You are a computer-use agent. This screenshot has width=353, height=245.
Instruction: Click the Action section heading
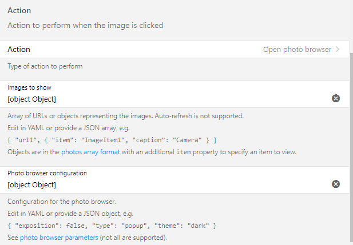click(x=19, y=10)
